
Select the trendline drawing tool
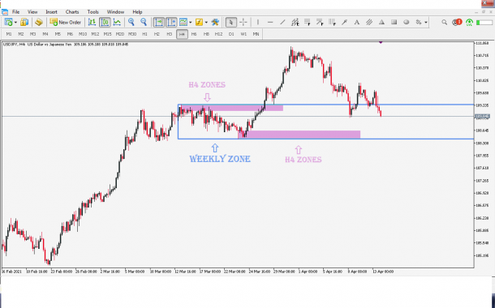point(282,23)
